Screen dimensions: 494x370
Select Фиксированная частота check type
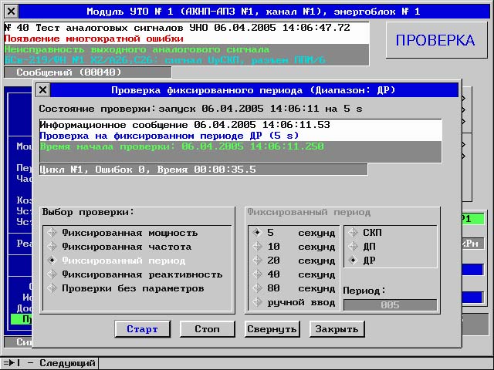pyautogui.click(x=52, y=247)
